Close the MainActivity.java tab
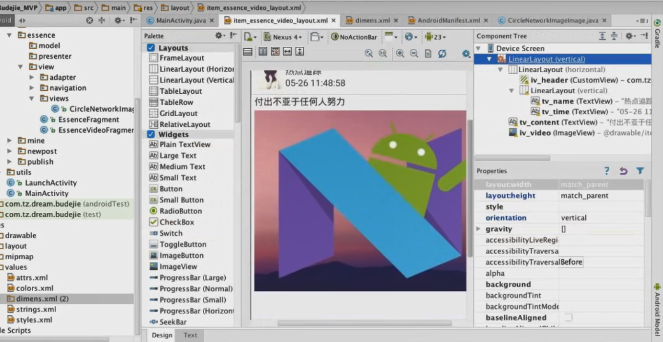Screen dimensions: 663x342 [x=212, y=20]
